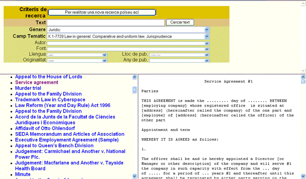This screenshot has width=306, height=179.
Task: Click the results list scrollbar thumb
Action: coord(135,90)
